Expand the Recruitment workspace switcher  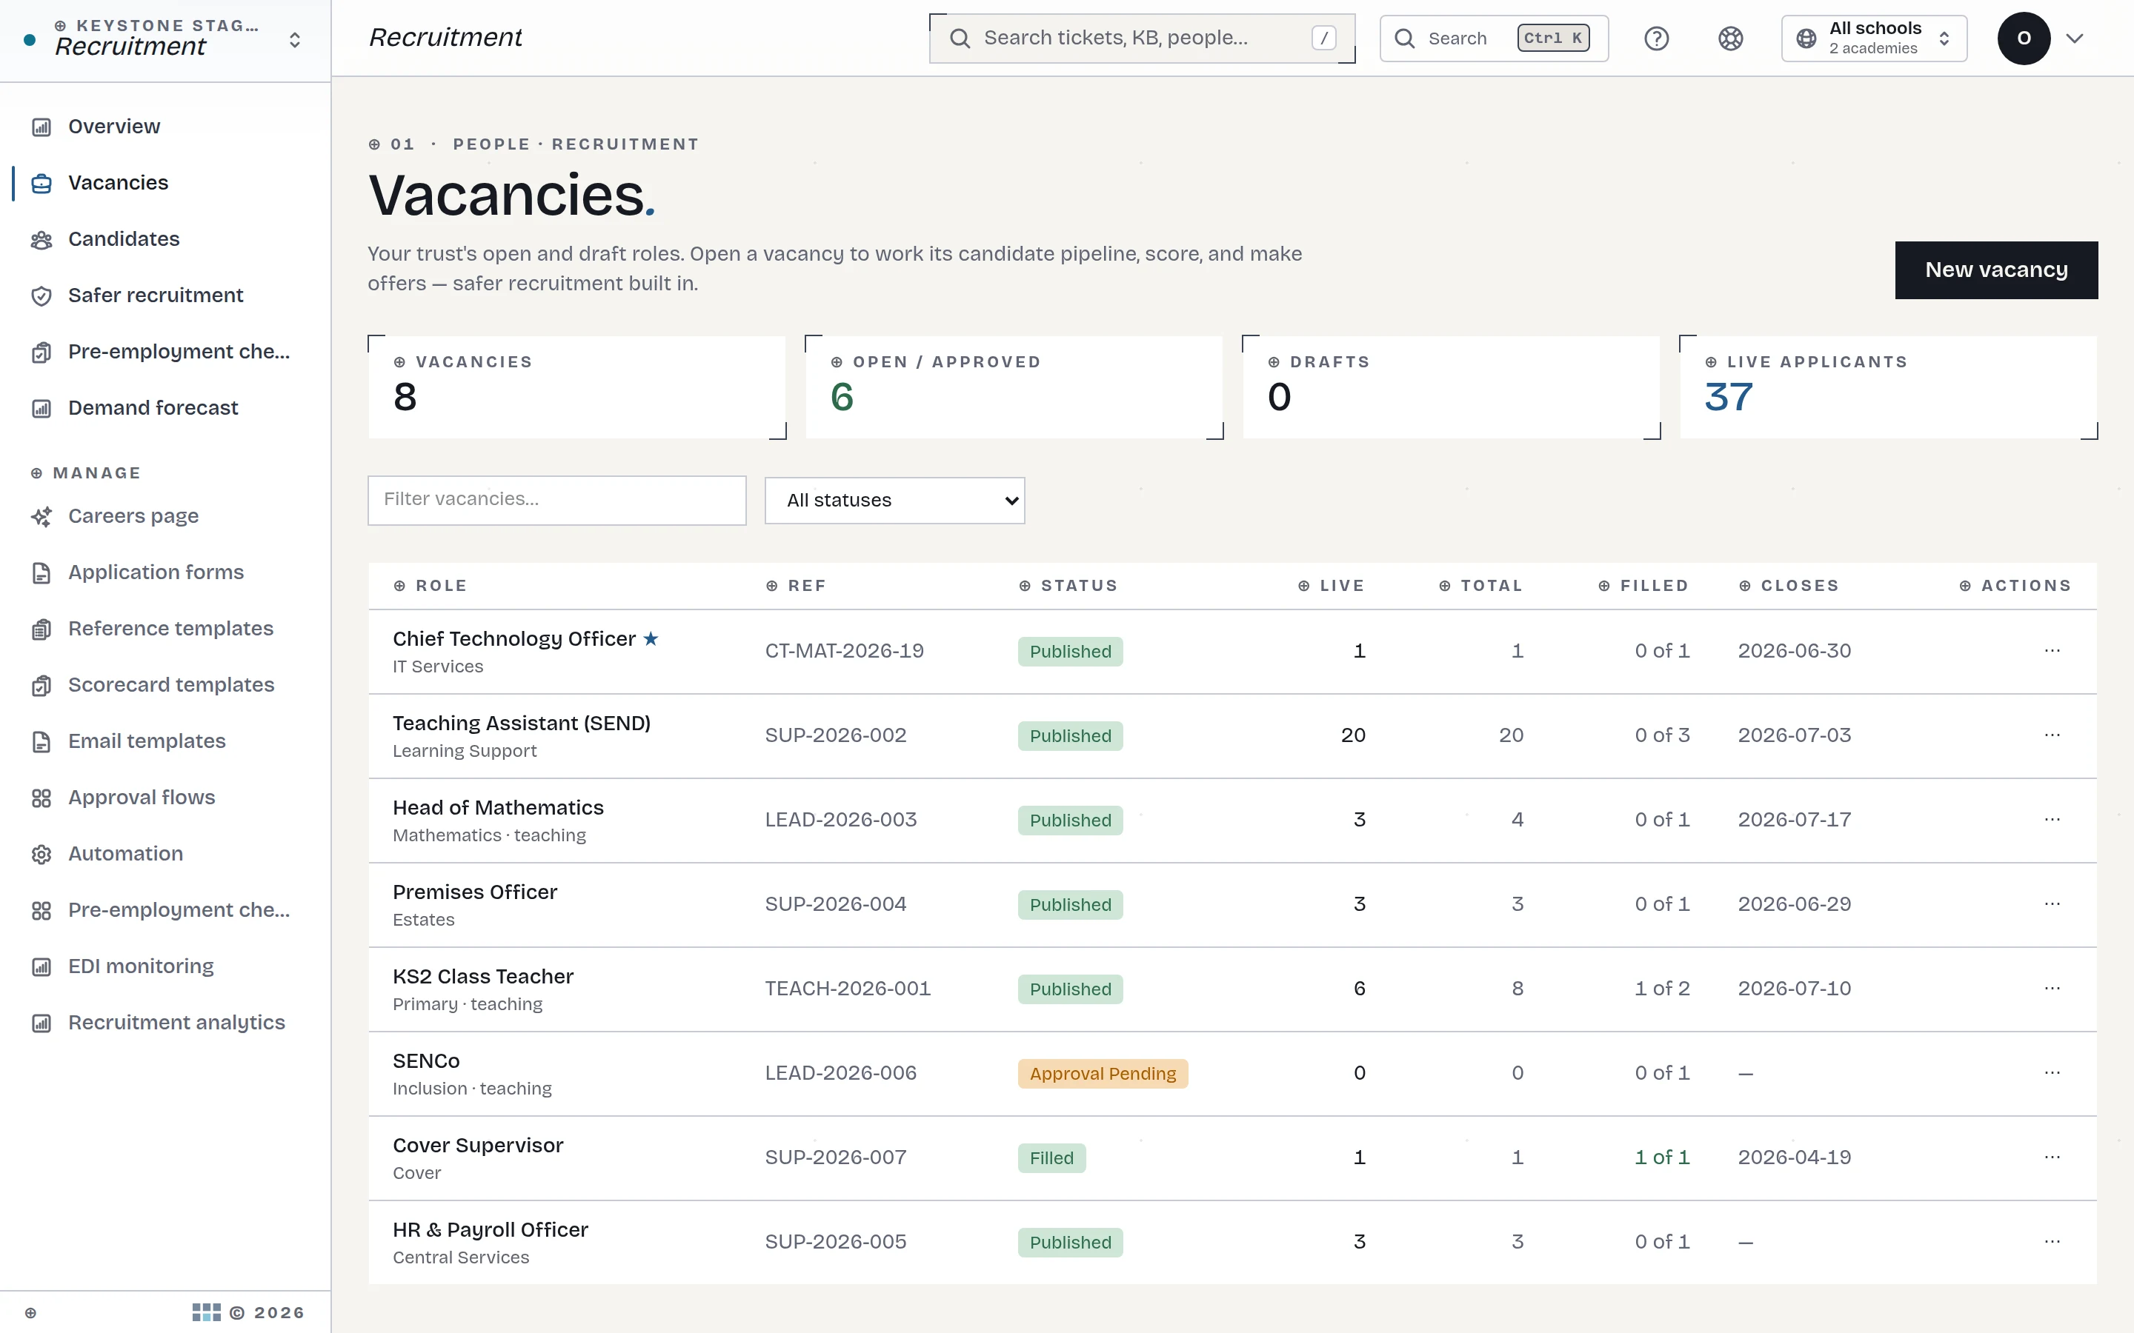tap(294, 40)
